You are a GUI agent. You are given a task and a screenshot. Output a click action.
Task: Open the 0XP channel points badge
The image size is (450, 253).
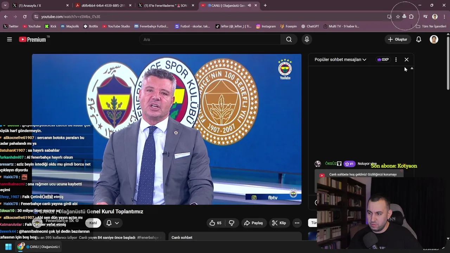pos(383,59)
